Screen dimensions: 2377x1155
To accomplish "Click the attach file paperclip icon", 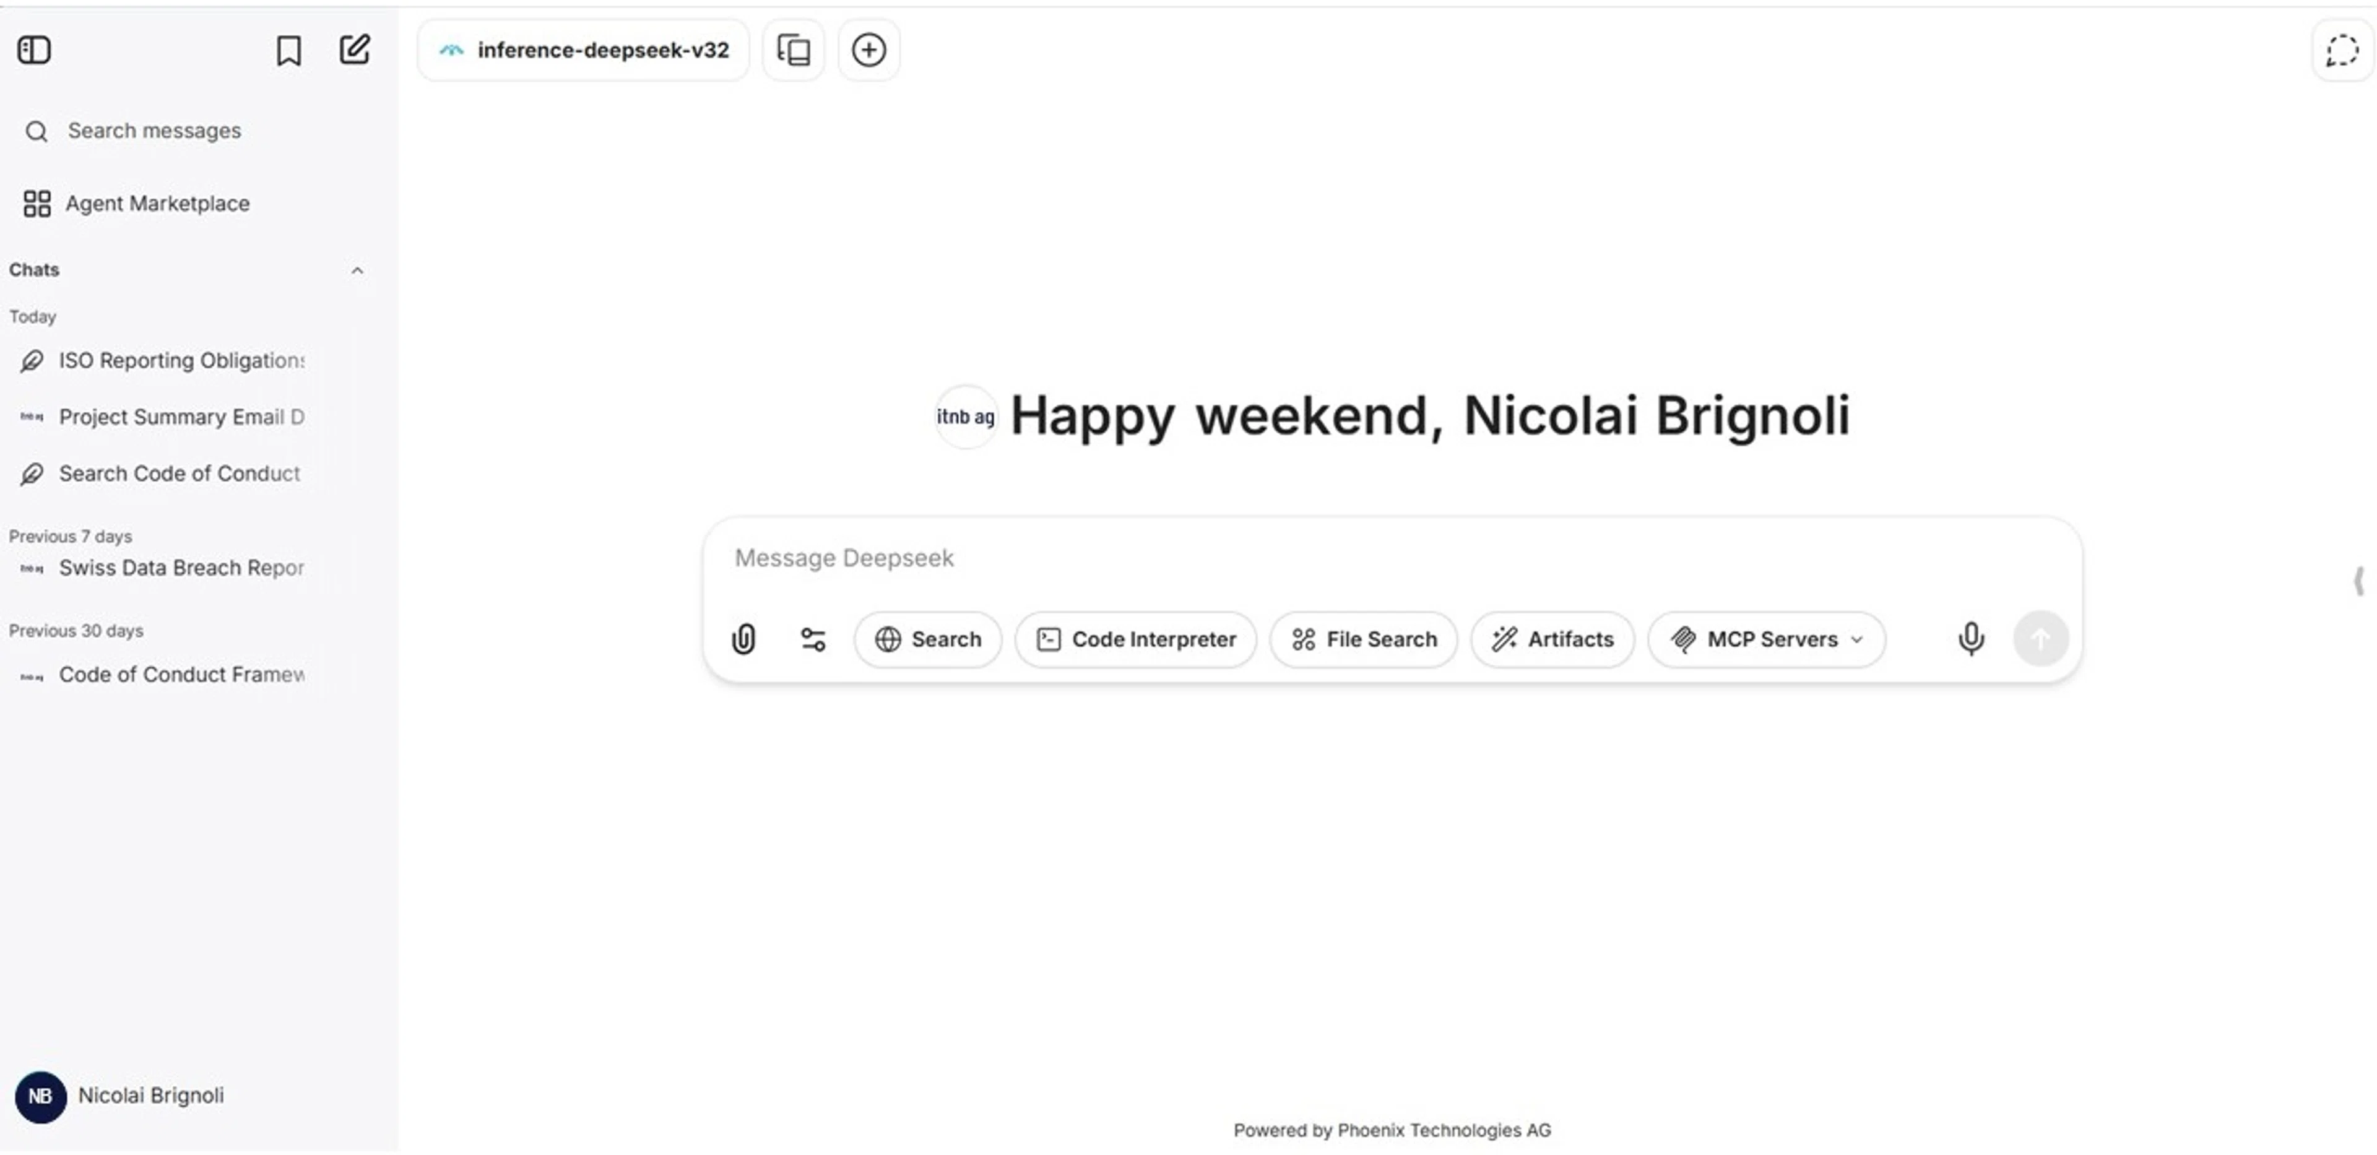I will (743, 639).
